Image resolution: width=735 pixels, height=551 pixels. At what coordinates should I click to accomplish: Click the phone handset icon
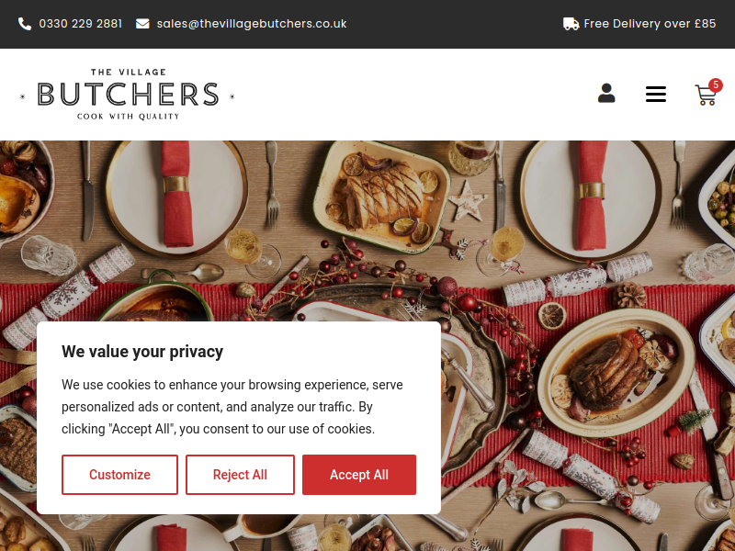click(25, 24)
